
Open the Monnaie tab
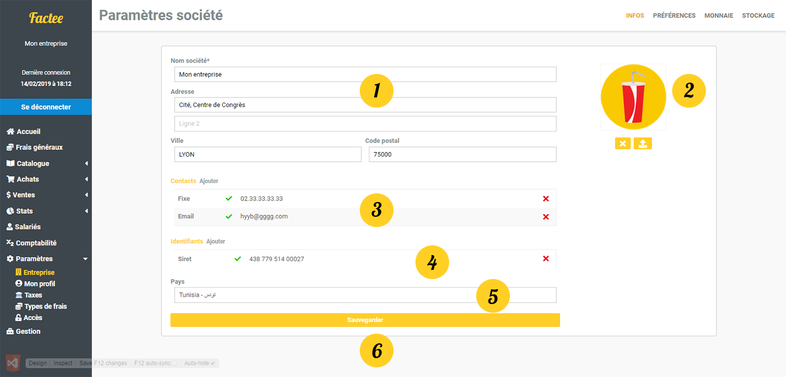[719, 16]
